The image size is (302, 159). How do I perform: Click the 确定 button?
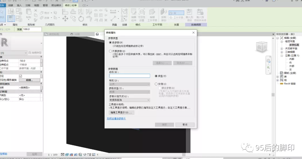click(164, 125)
